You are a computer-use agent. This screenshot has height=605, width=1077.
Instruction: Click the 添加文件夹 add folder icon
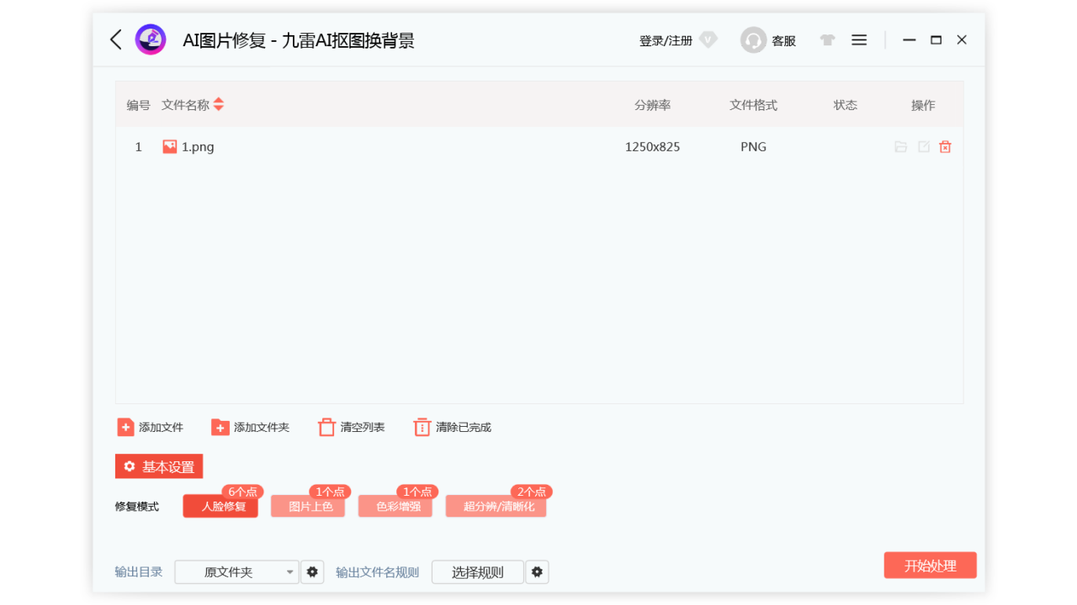click(220, 427)
